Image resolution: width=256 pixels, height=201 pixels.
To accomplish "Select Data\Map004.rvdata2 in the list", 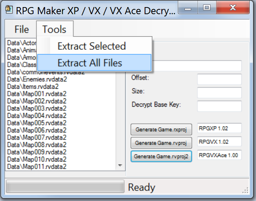I will click(37, 116).
